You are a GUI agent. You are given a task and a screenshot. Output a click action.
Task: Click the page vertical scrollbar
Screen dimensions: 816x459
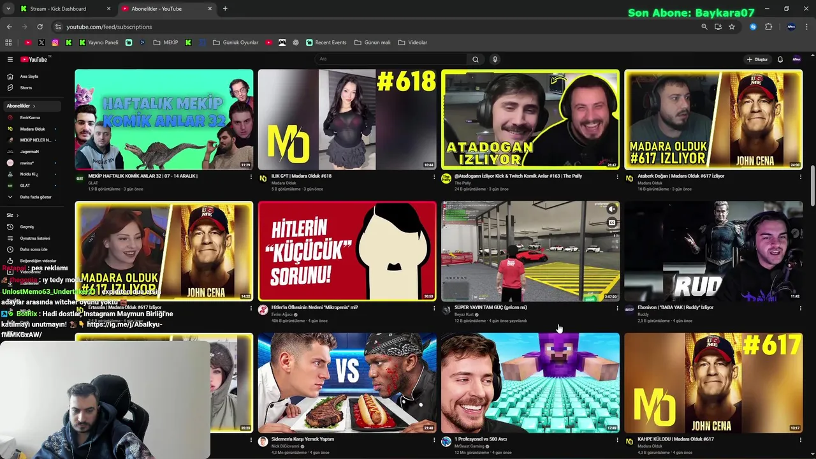[x=812, y=186]
